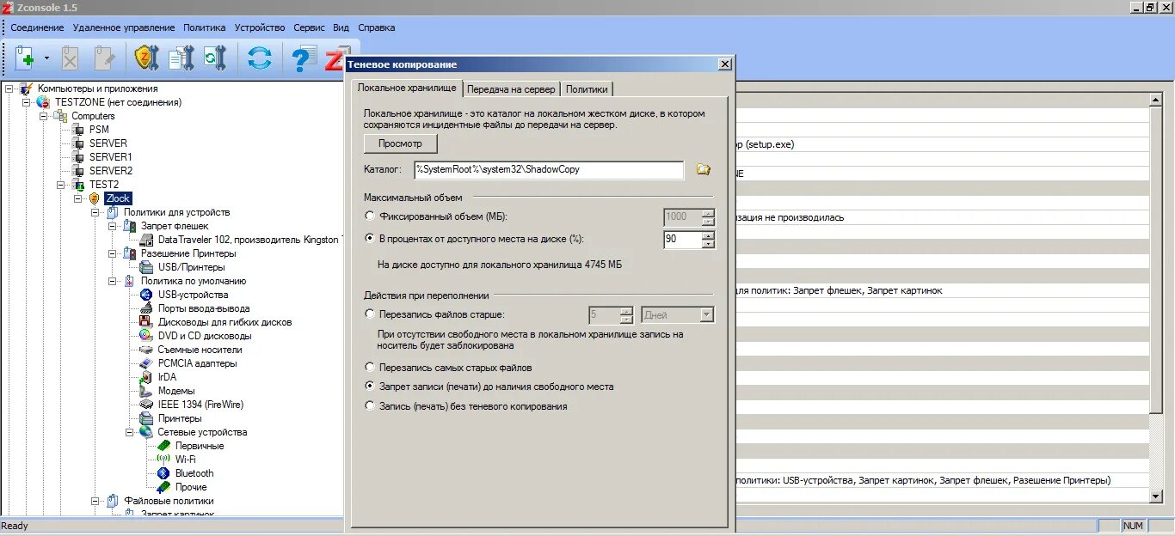The image size is (1175, 536).
Task: Select Запрет записи (печати) radio button
Action: pyautogui.click(x=370, y=387)
